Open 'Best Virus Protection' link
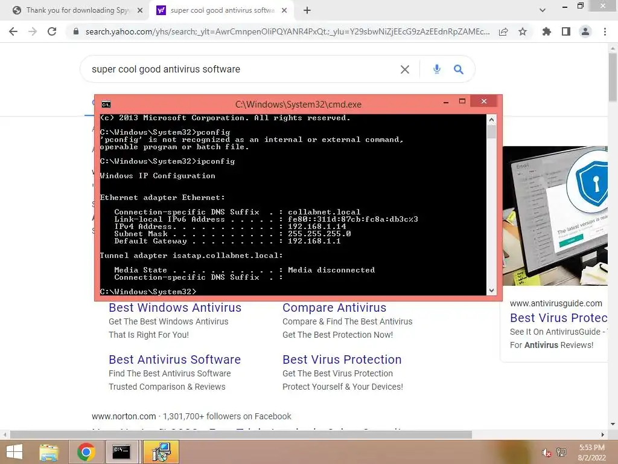 342,359
